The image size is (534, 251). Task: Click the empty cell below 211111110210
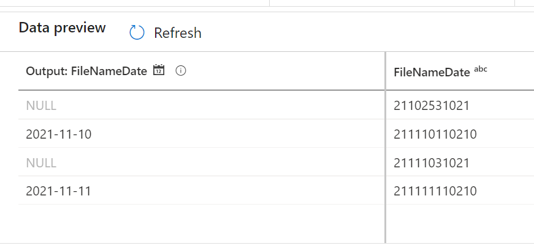pos(460,224)
